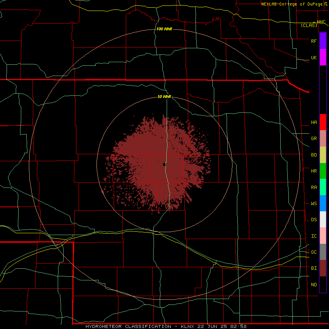Click the 50 NMI range ring label
This screenshot has width=329, height=329.
[x=164, y=97]
